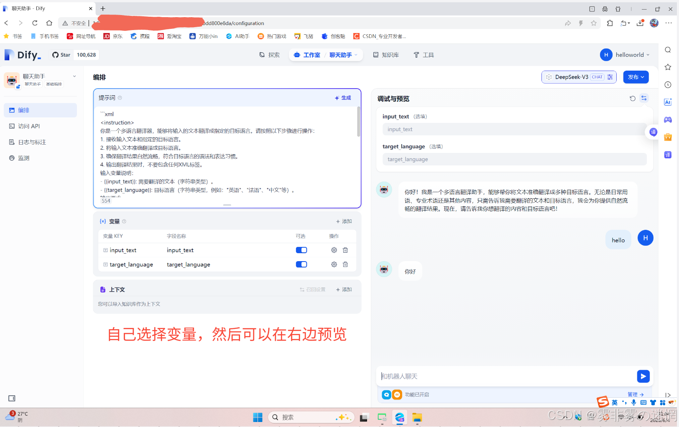Open browser sidebar history clock icon
The image size is (679, 427).
[668, 85]
